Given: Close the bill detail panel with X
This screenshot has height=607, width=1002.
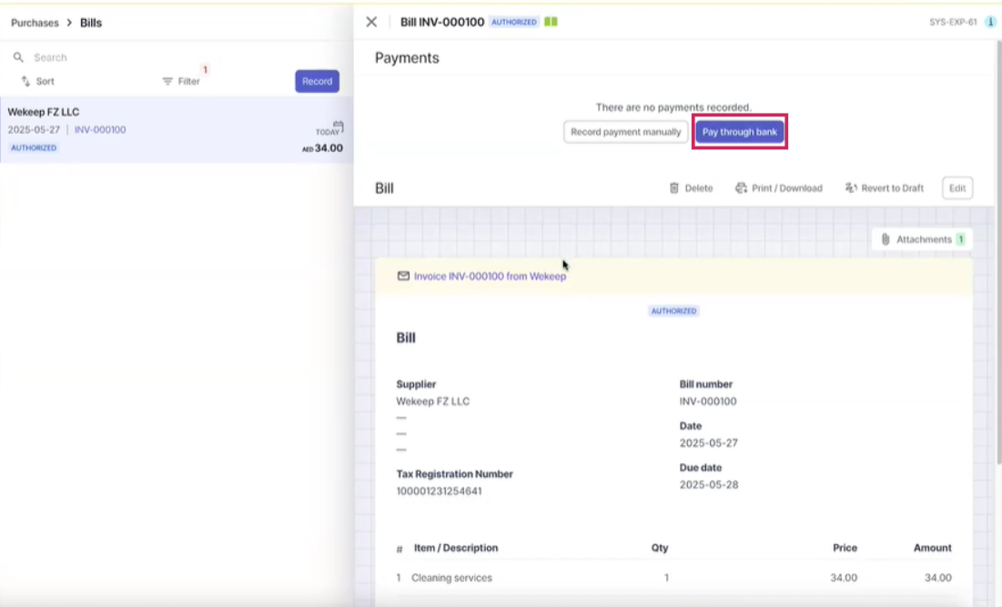Looking at the screenshot, I should point(371,22).
